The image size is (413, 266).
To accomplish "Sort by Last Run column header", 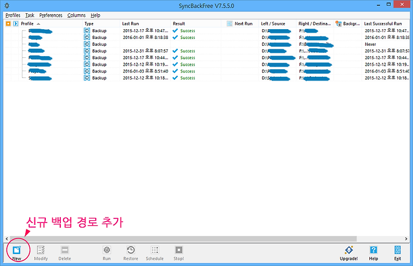I will pyautogui.click(x=145, y=24).
